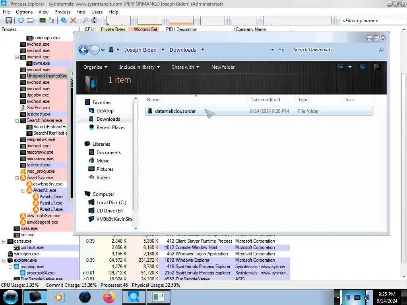Collapse the AvastSvc.exe tree node
Viewport: 407px width, 305px height.
pos(17,178)
